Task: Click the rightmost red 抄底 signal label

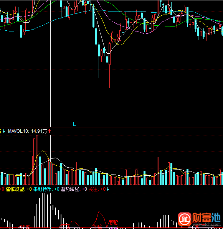Action: pyautogui.click(x=195, y=227)
